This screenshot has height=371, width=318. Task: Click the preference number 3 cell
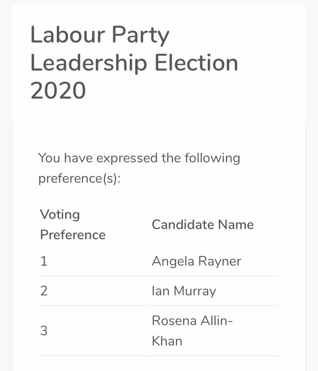point(44,331)
